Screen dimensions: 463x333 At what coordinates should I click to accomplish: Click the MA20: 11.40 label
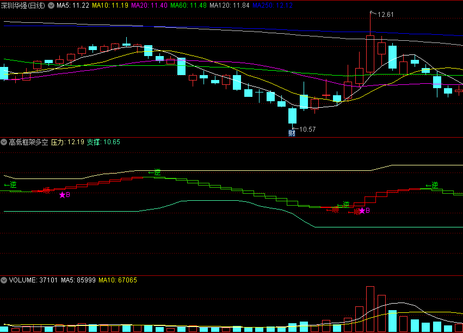click(x=149, y=5)
